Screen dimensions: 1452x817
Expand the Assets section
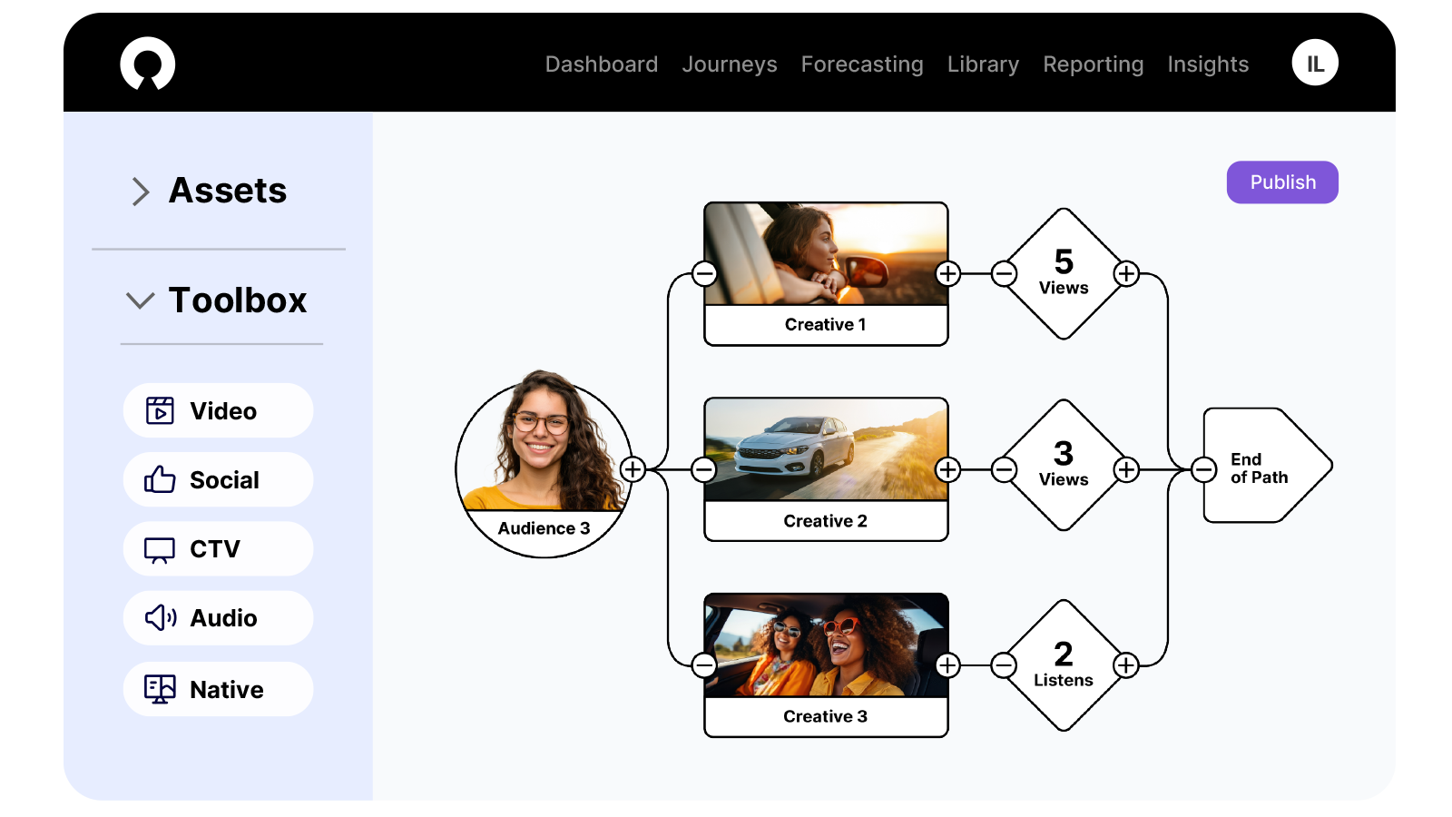coord(141,191)
